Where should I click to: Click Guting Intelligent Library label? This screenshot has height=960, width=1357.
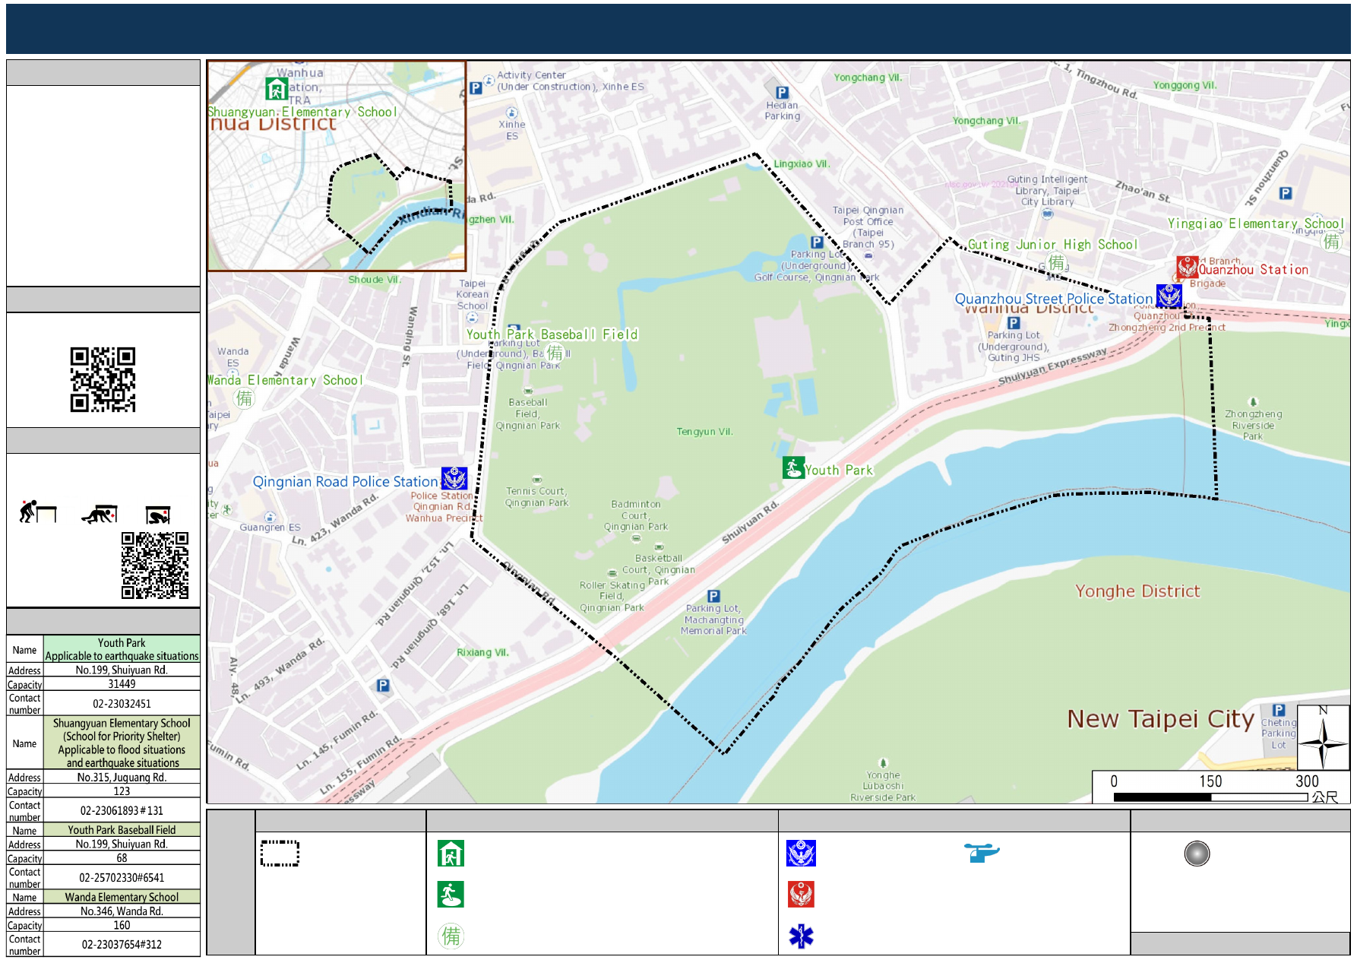point(1047,191)
